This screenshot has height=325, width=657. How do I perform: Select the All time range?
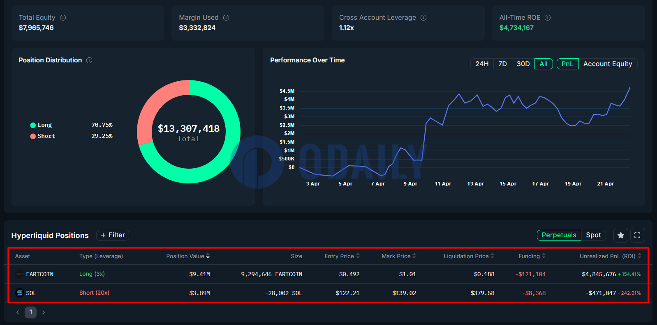click(544, 64)
